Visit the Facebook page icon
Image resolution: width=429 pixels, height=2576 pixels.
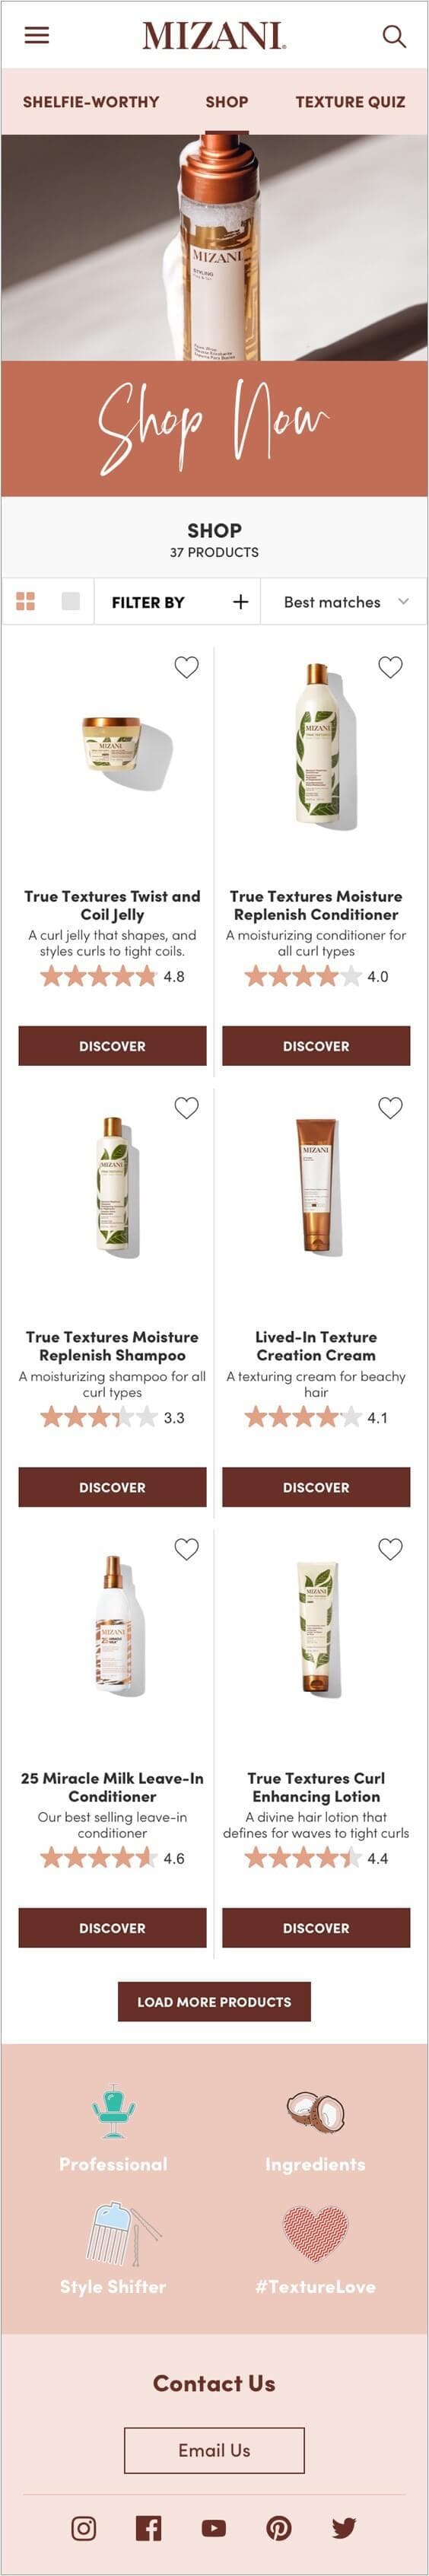(x=148, y=2527)
